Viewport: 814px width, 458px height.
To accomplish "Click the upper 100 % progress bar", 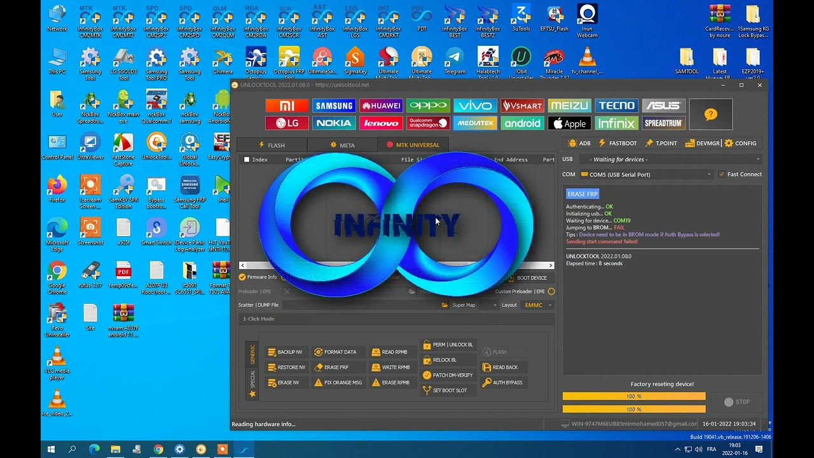I will tap(634, 396).
